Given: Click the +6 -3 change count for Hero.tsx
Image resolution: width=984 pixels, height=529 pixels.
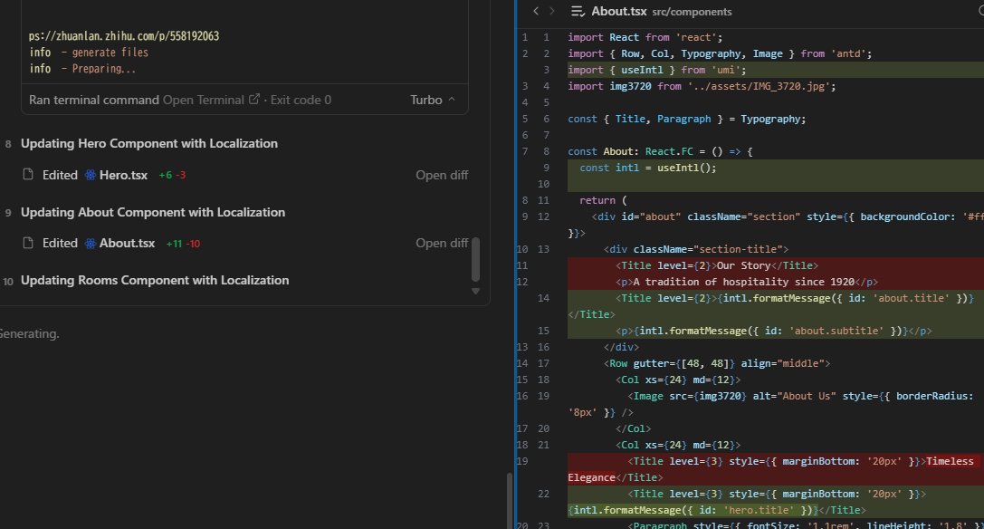Looking at the screenshot, I should pyautogui.click(x=173, y=176).
